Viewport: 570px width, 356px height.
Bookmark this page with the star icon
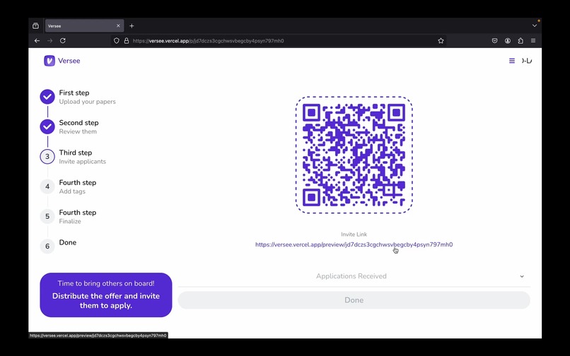click(x=441, y=41)
